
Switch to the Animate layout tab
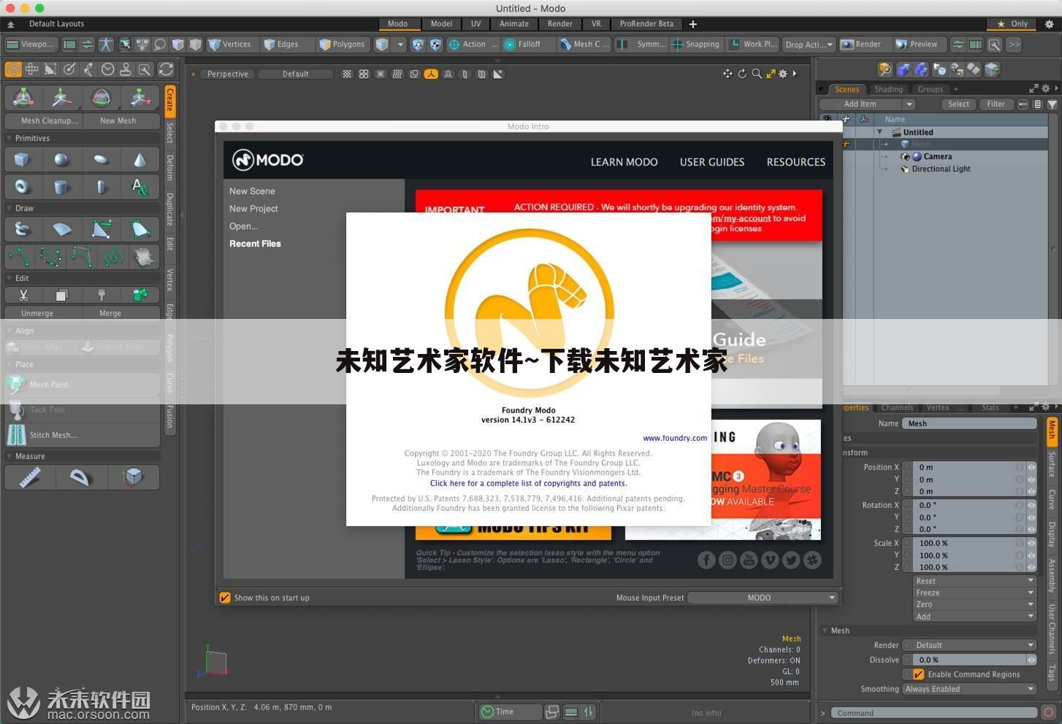514,24
